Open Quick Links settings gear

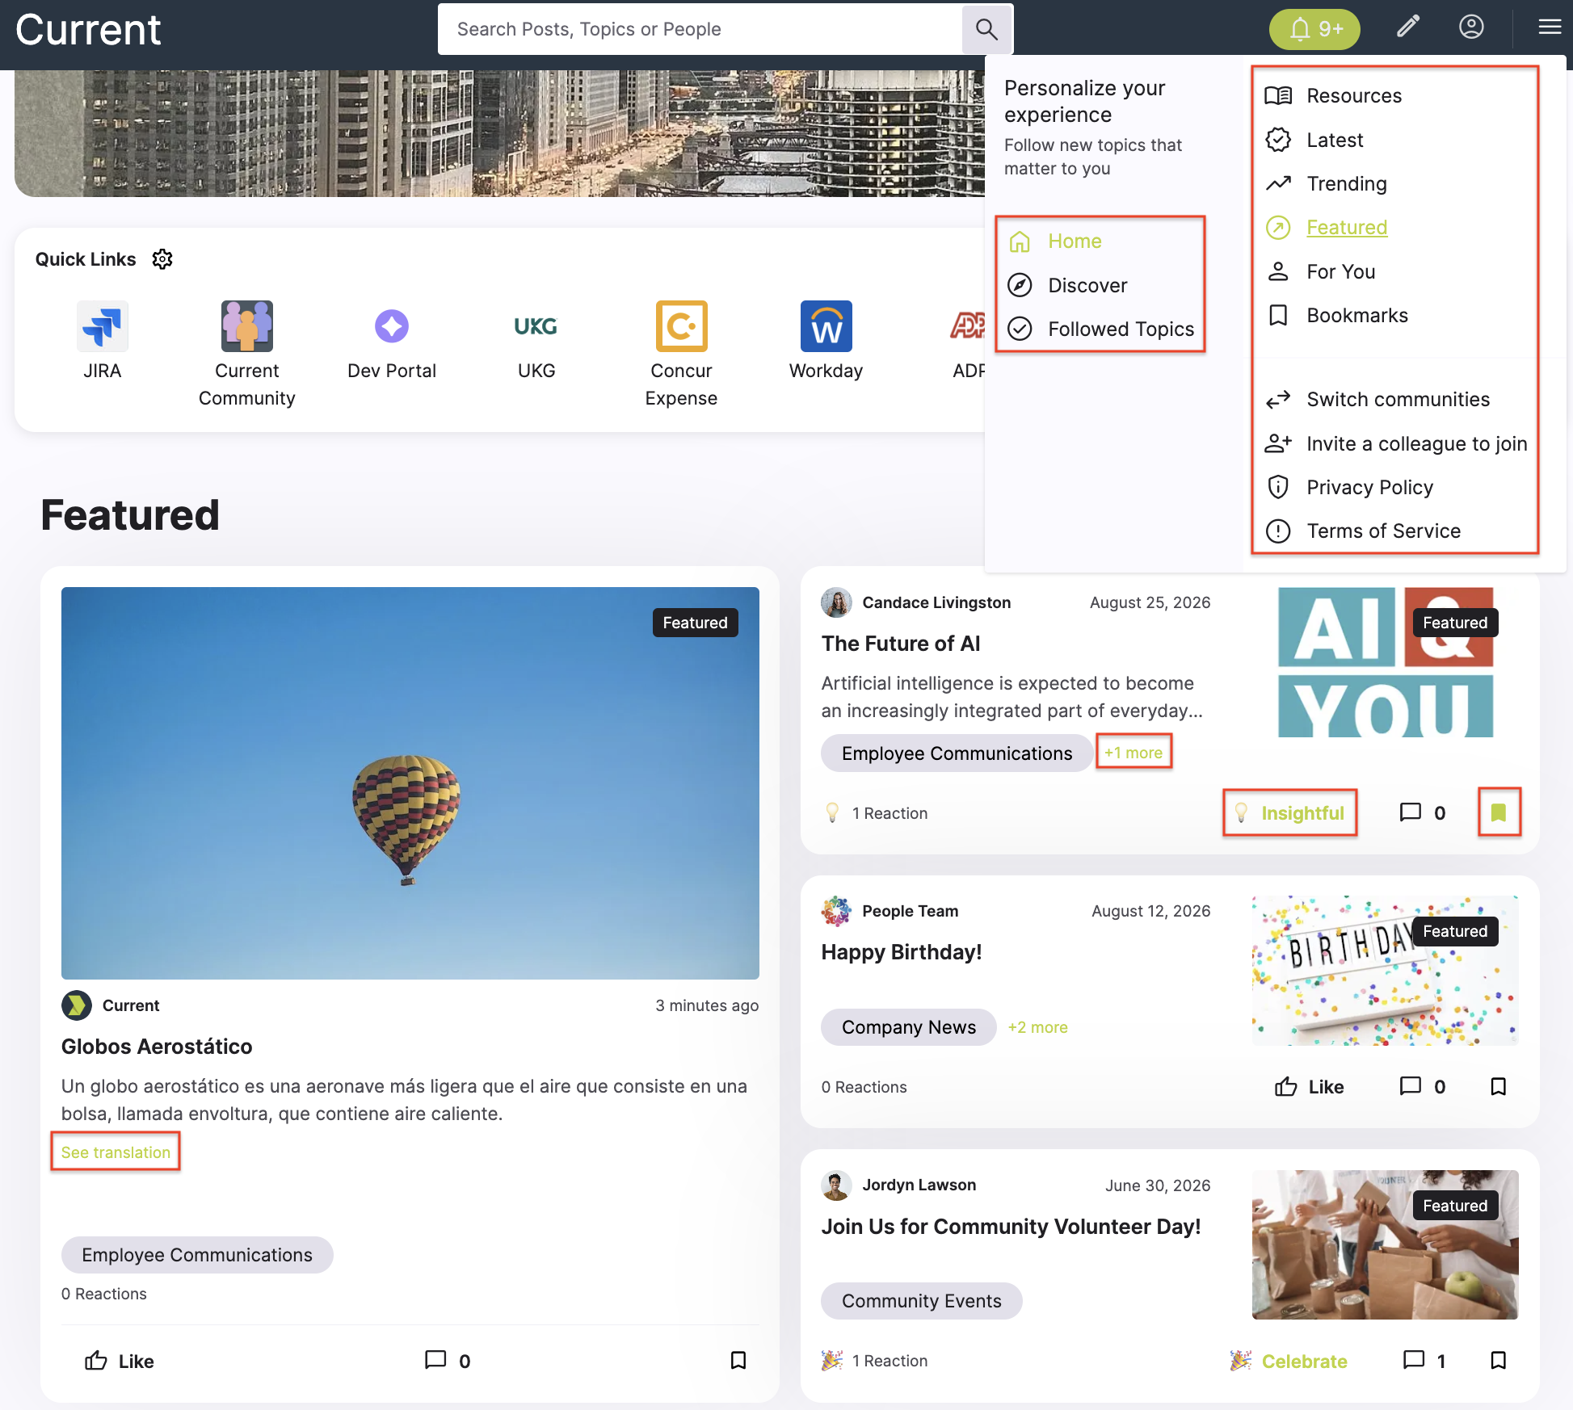pos(162,259)
